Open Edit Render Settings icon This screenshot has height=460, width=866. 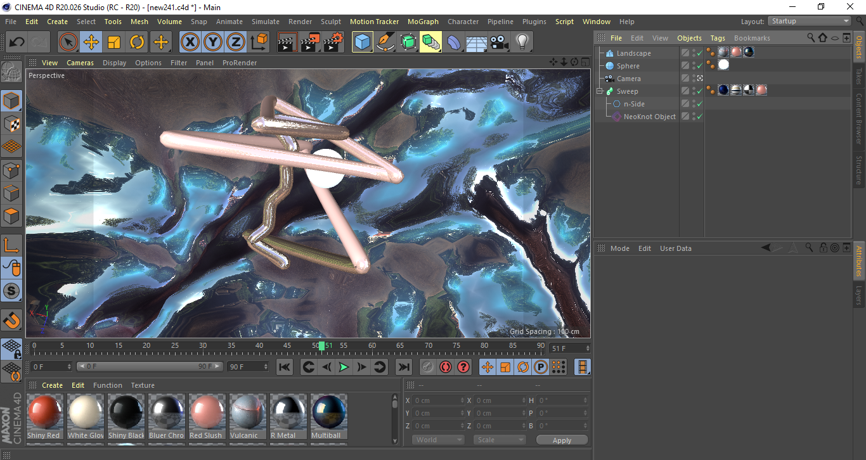(x=333, y=42)
